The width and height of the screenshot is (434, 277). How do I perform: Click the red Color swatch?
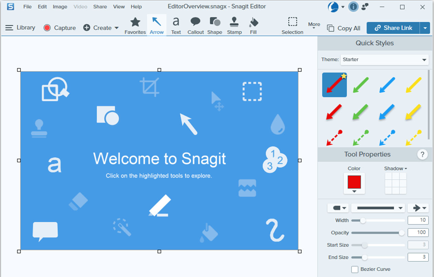354,182
